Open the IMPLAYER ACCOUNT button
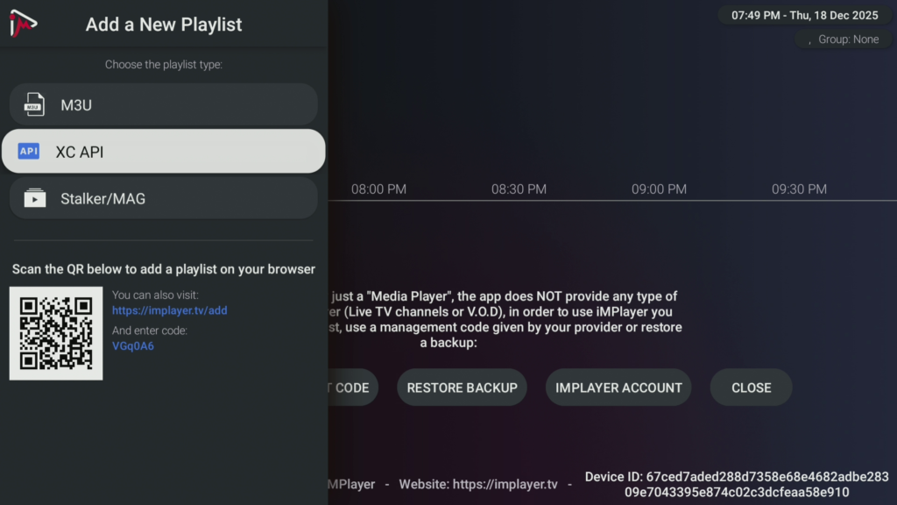The height and width of the screenshot is (505, 897). (x=618, y=388)
